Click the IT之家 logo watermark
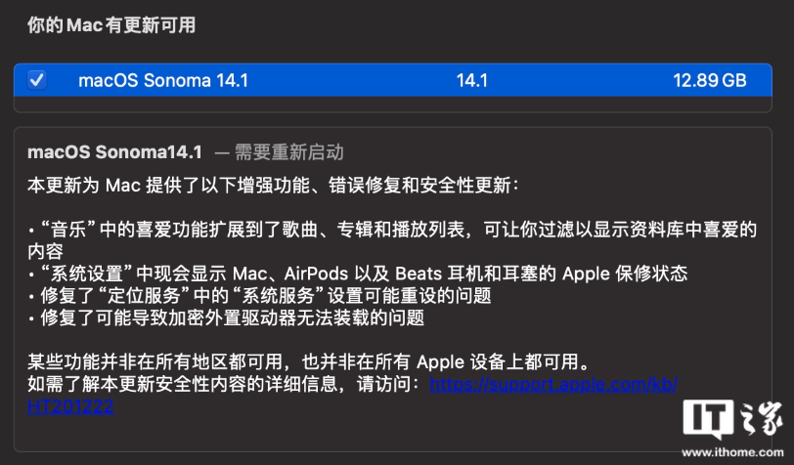 pyautogui.click(x=732, y=418)
